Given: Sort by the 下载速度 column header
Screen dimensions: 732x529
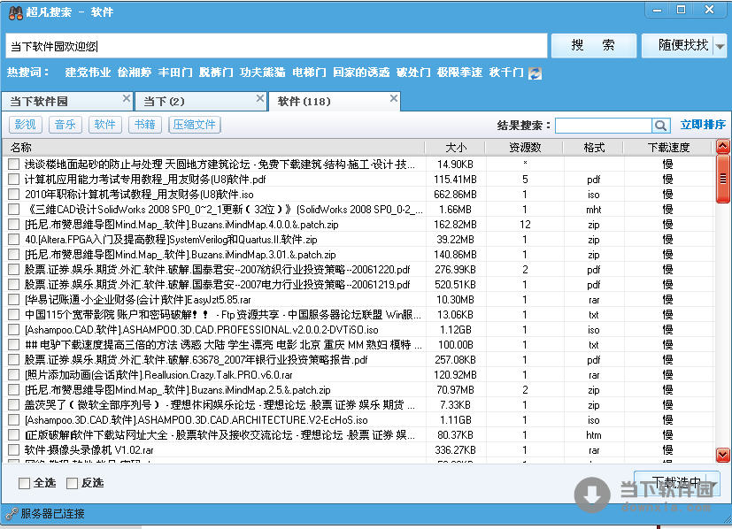Looking at the screenshot, I should pyautogui.click(x=668, y=148).
